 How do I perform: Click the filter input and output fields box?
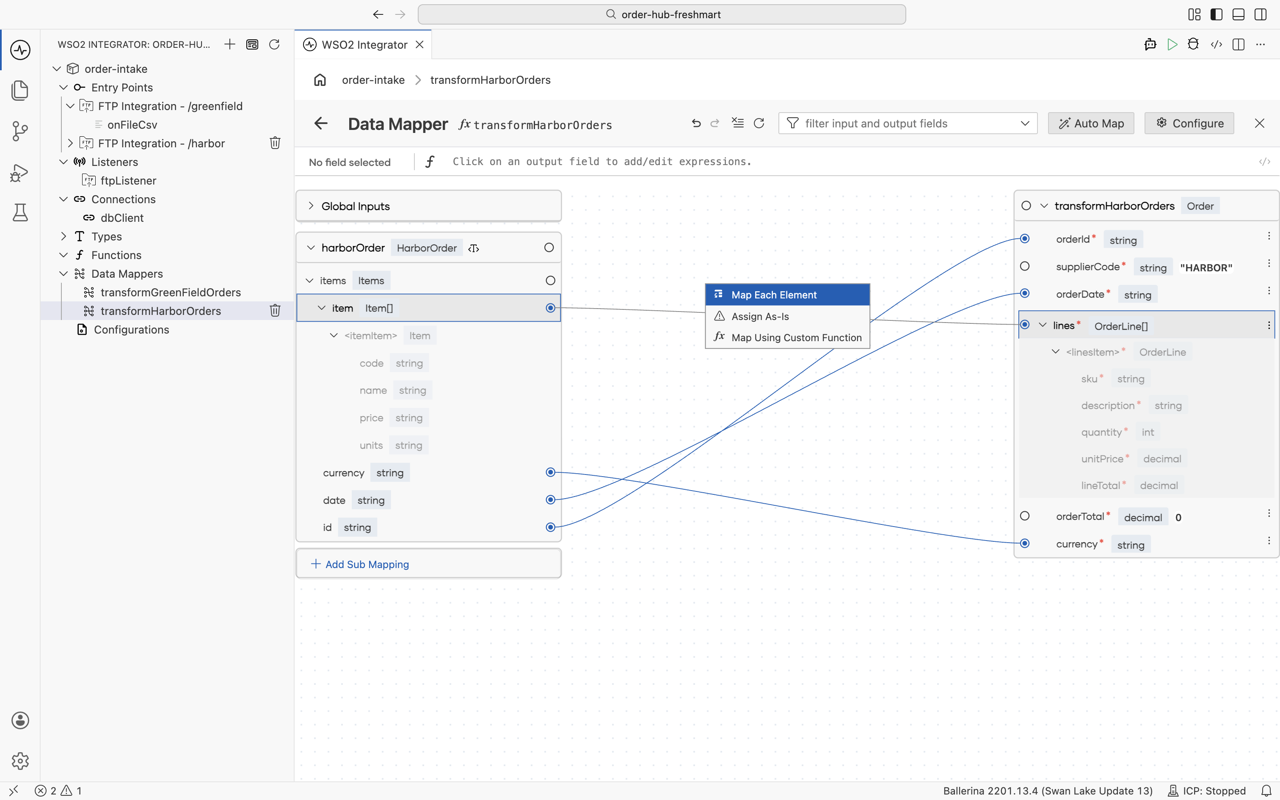point(908,123)
